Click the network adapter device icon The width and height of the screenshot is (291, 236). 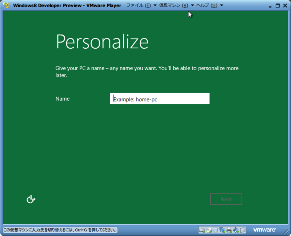(222, 230)
